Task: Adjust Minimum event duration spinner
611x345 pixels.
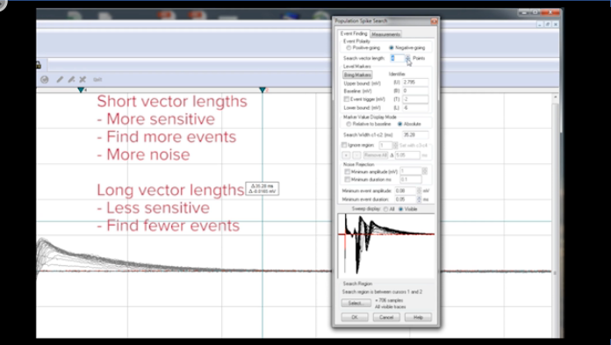Action: 420,199
